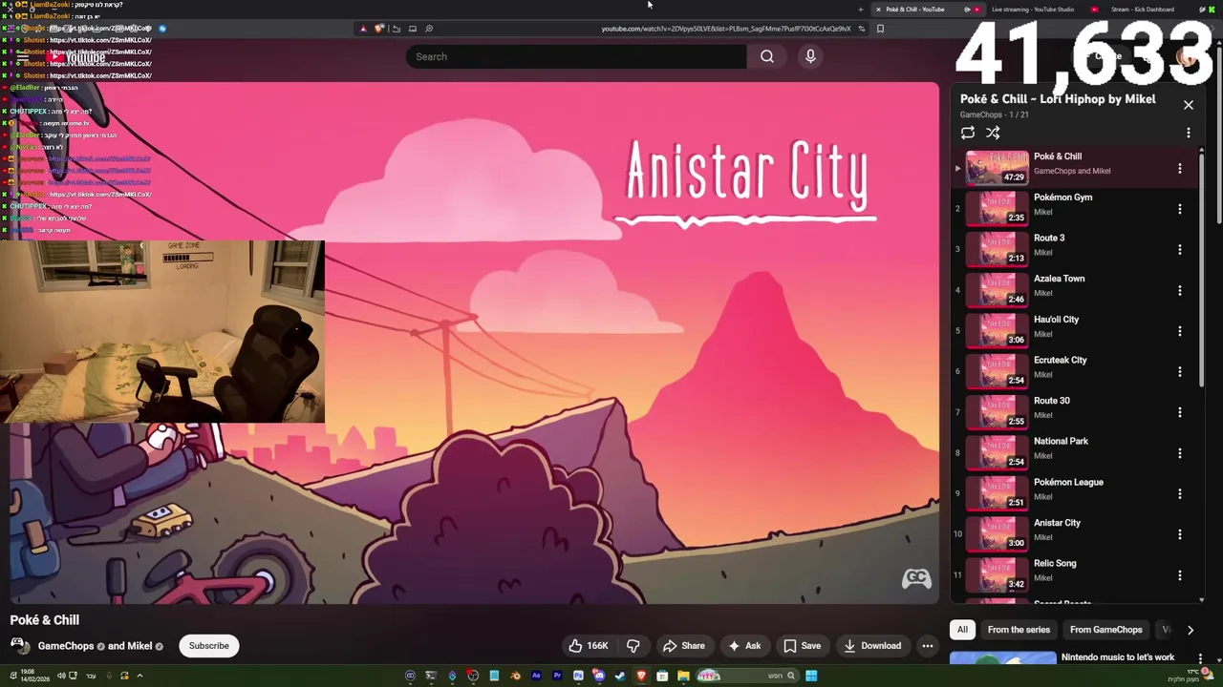Select From the series chip
Viewport: 1223px width, 687px height.
[x=1019, y=630]
